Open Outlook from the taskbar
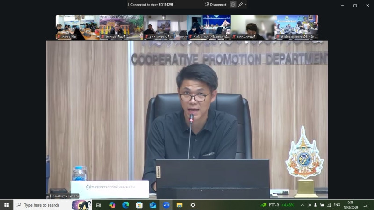374x210 pixels. coord(152,205)
